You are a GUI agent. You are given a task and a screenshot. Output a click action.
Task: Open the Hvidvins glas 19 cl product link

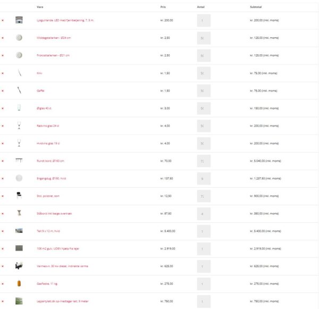pyautogui.click(x=48, y=143)
